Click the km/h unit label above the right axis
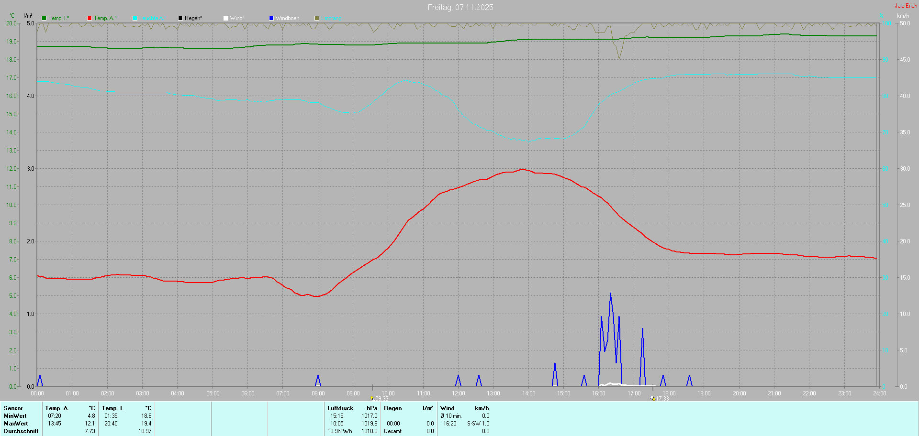 point(903,16)
